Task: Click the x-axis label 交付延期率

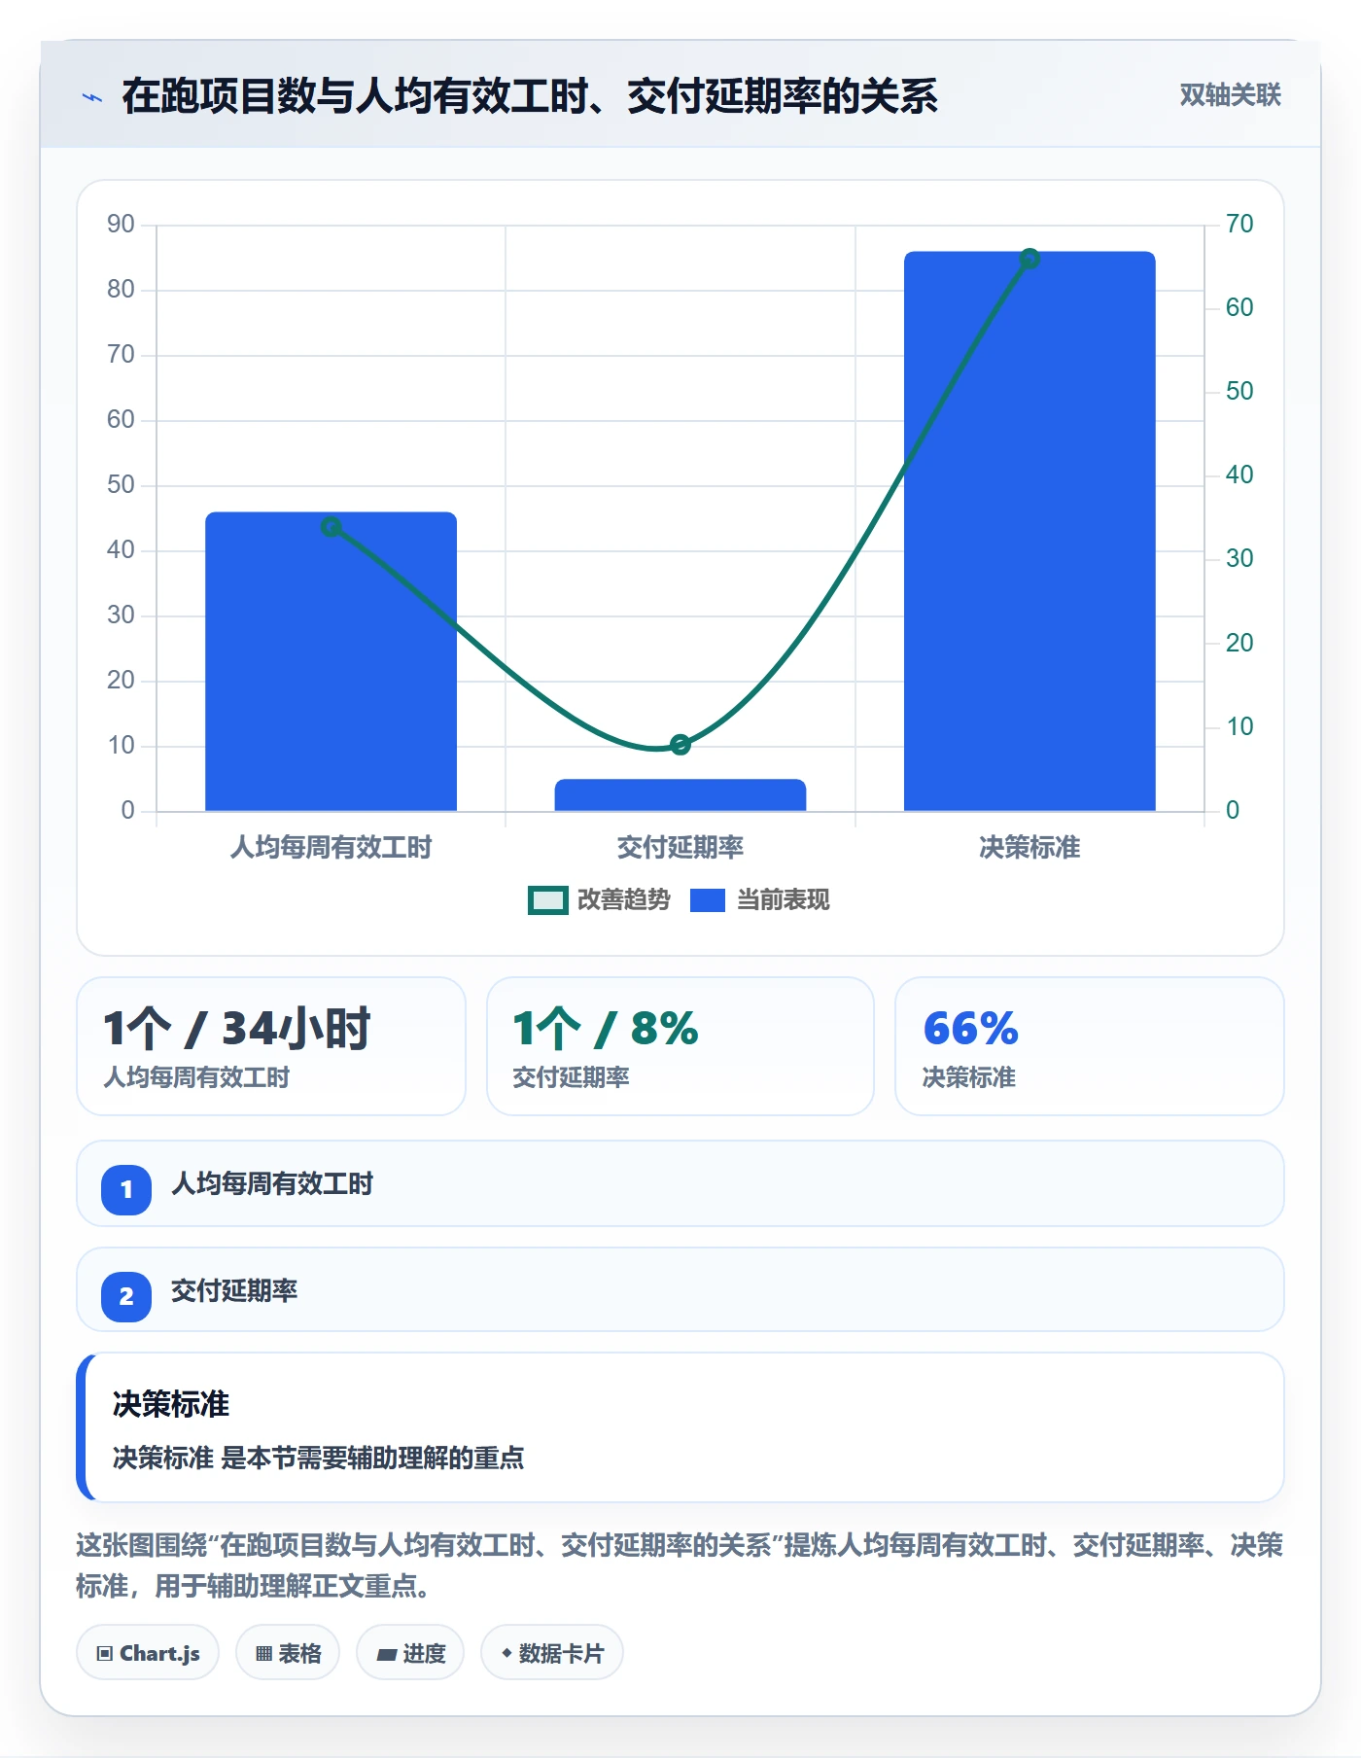Action: pyautogui.click(x=680, y=848)
